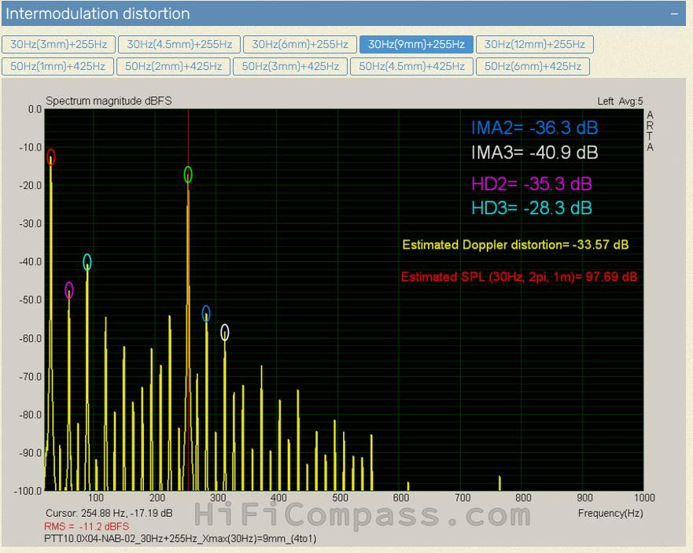Click the cyan circled HD3 marker
693x553 pixels.
pos(87,262)
